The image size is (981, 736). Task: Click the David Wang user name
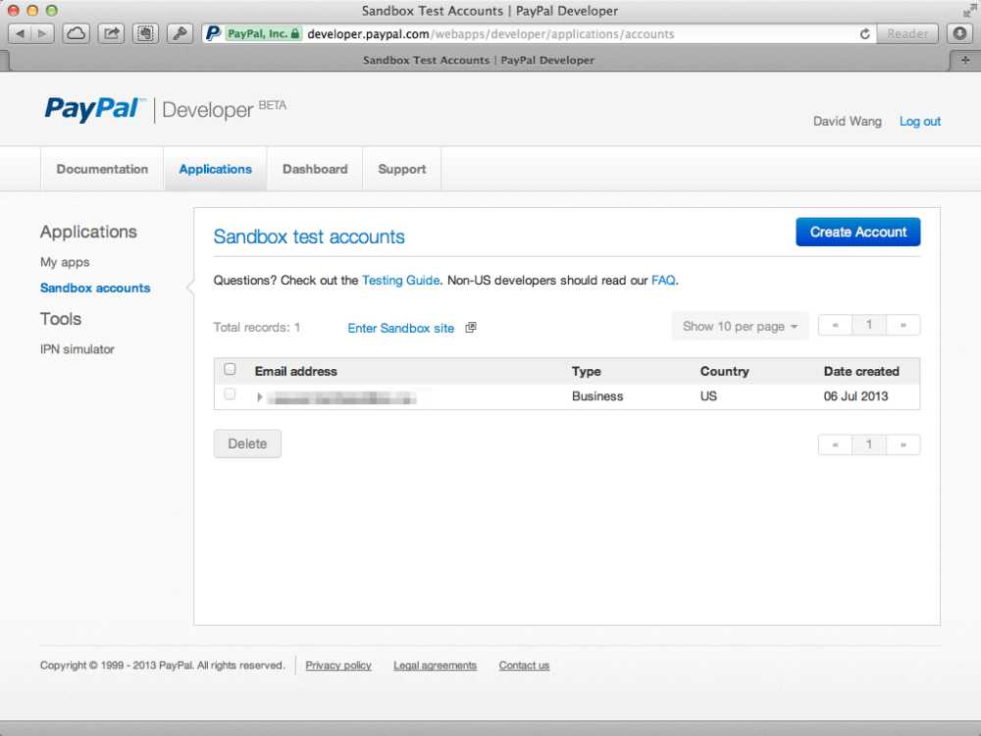[848, 122]
